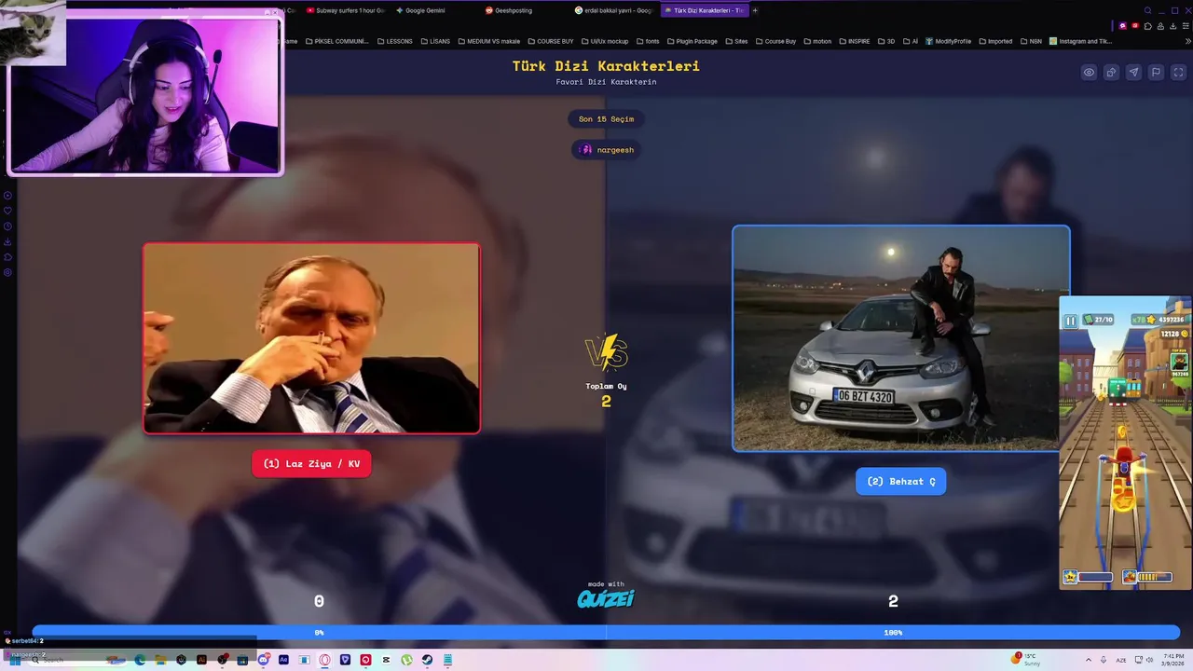
Task: Open MEDIUM VS makale bookmark folder
Action: pyautogui.click(x=488, y=41)
